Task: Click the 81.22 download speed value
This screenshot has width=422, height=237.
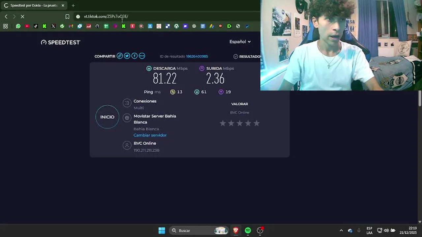Action: click(x=165, y=79)
